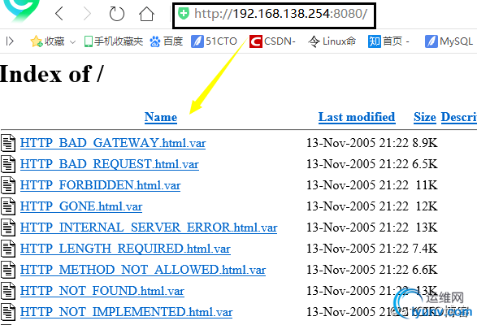The width and height of the screenshot is (477, 325).
Task: Click file icon beside HTTP_INTERNAL_SERVER_ERROR.html.var
Action: coord(8,227)
